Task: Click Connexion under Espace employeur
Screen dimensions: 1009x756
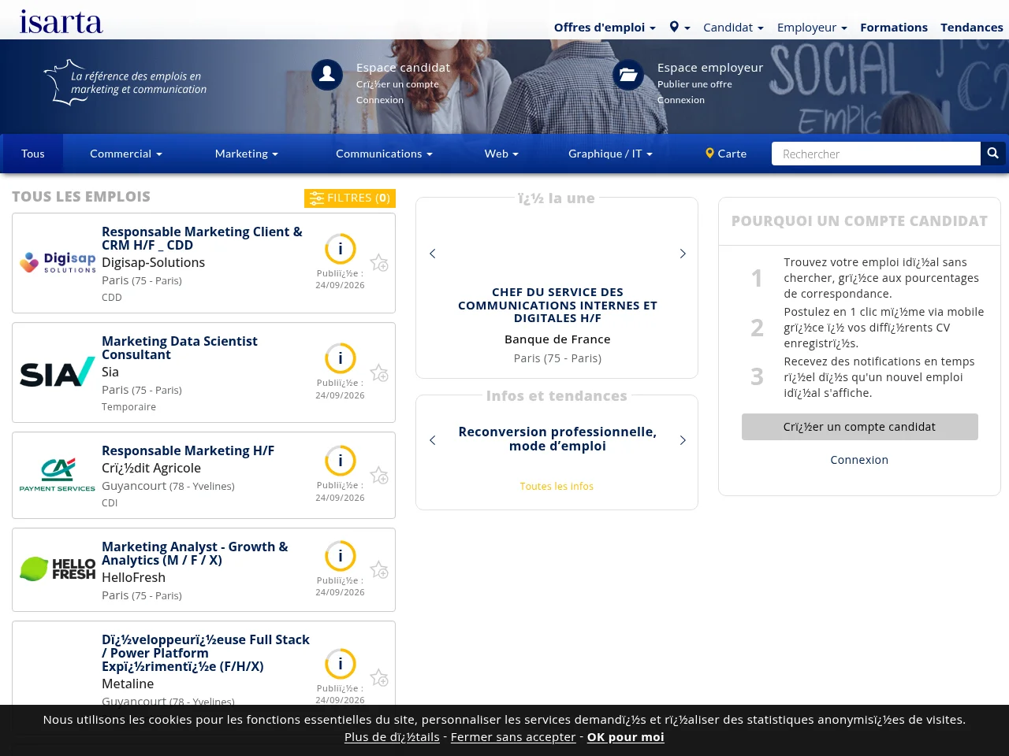Action: (x=681, y=100)
